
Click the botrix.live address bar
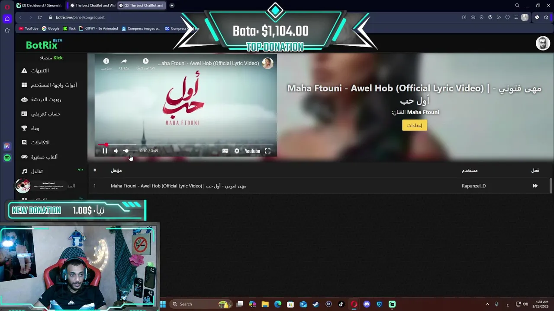pyautogui.click(x=80, y=17)
